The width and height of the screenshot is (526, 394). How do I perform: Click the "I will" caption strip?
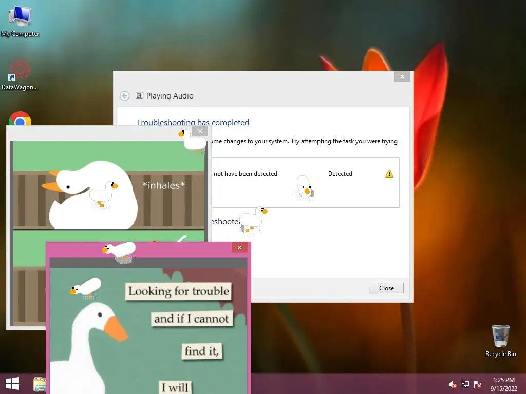point(175,388)
